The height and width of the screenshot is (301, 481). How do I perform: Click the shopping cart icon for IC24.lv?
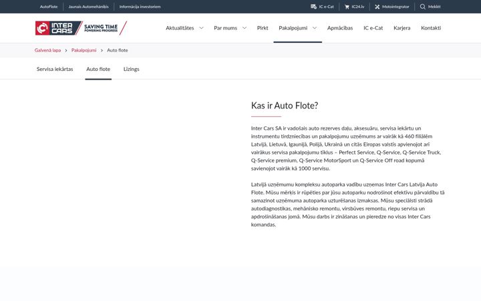click(x=347, y=7)
